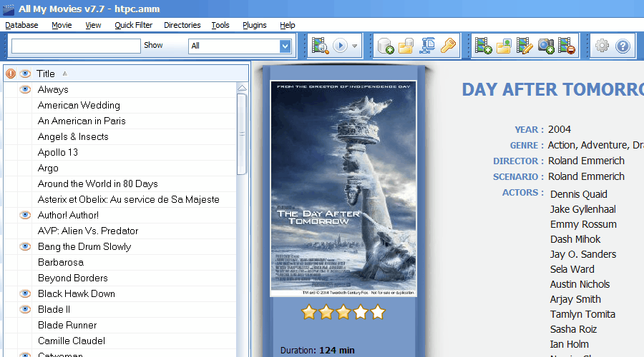Click the open database folder icon
This screenshot has width=644, height=357.
pyautogui.click(x=406, y=46)
